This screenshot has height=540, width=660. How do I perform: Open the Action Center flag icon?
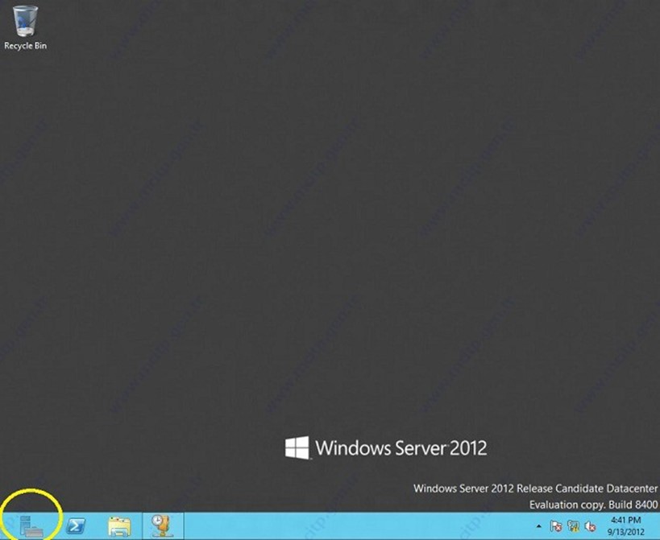(556, 526)
